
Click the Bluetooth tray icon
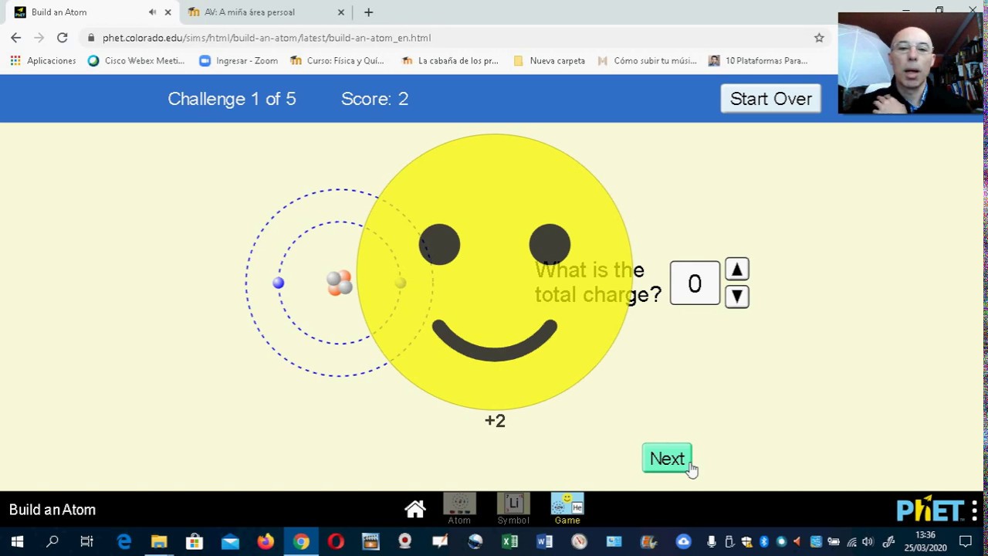764,542
